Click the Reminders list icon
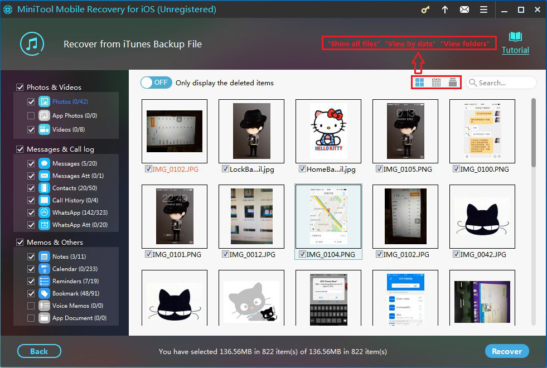547x368 pixels. tap(44, 281)
